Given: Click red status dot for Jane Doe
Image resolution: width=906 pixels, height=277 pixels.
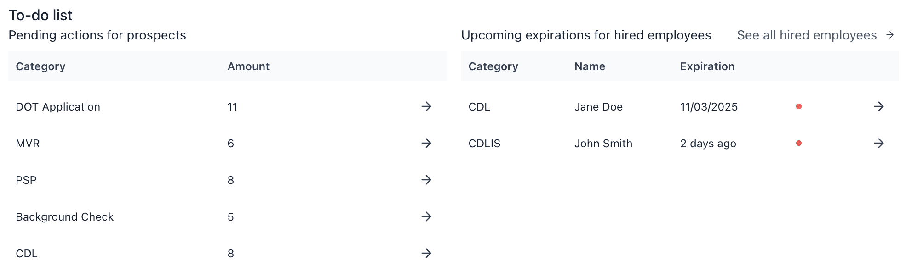Looking at the screenshot, I should tap(799, 106).
